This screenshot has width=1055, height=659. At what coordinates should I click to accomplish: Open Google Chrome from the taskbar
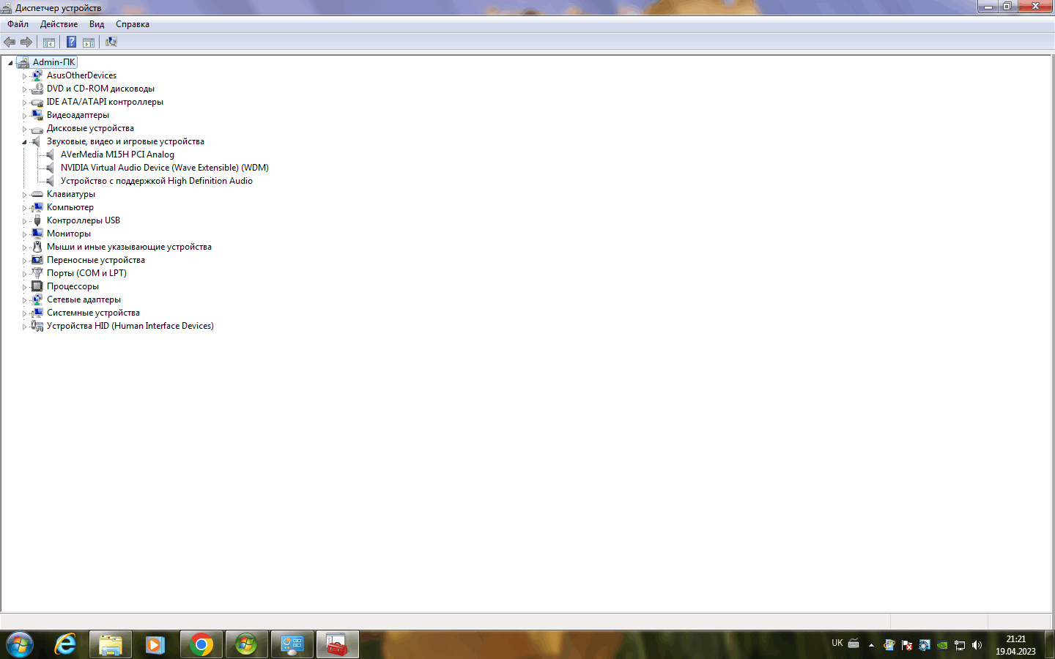tap(201, 645)
